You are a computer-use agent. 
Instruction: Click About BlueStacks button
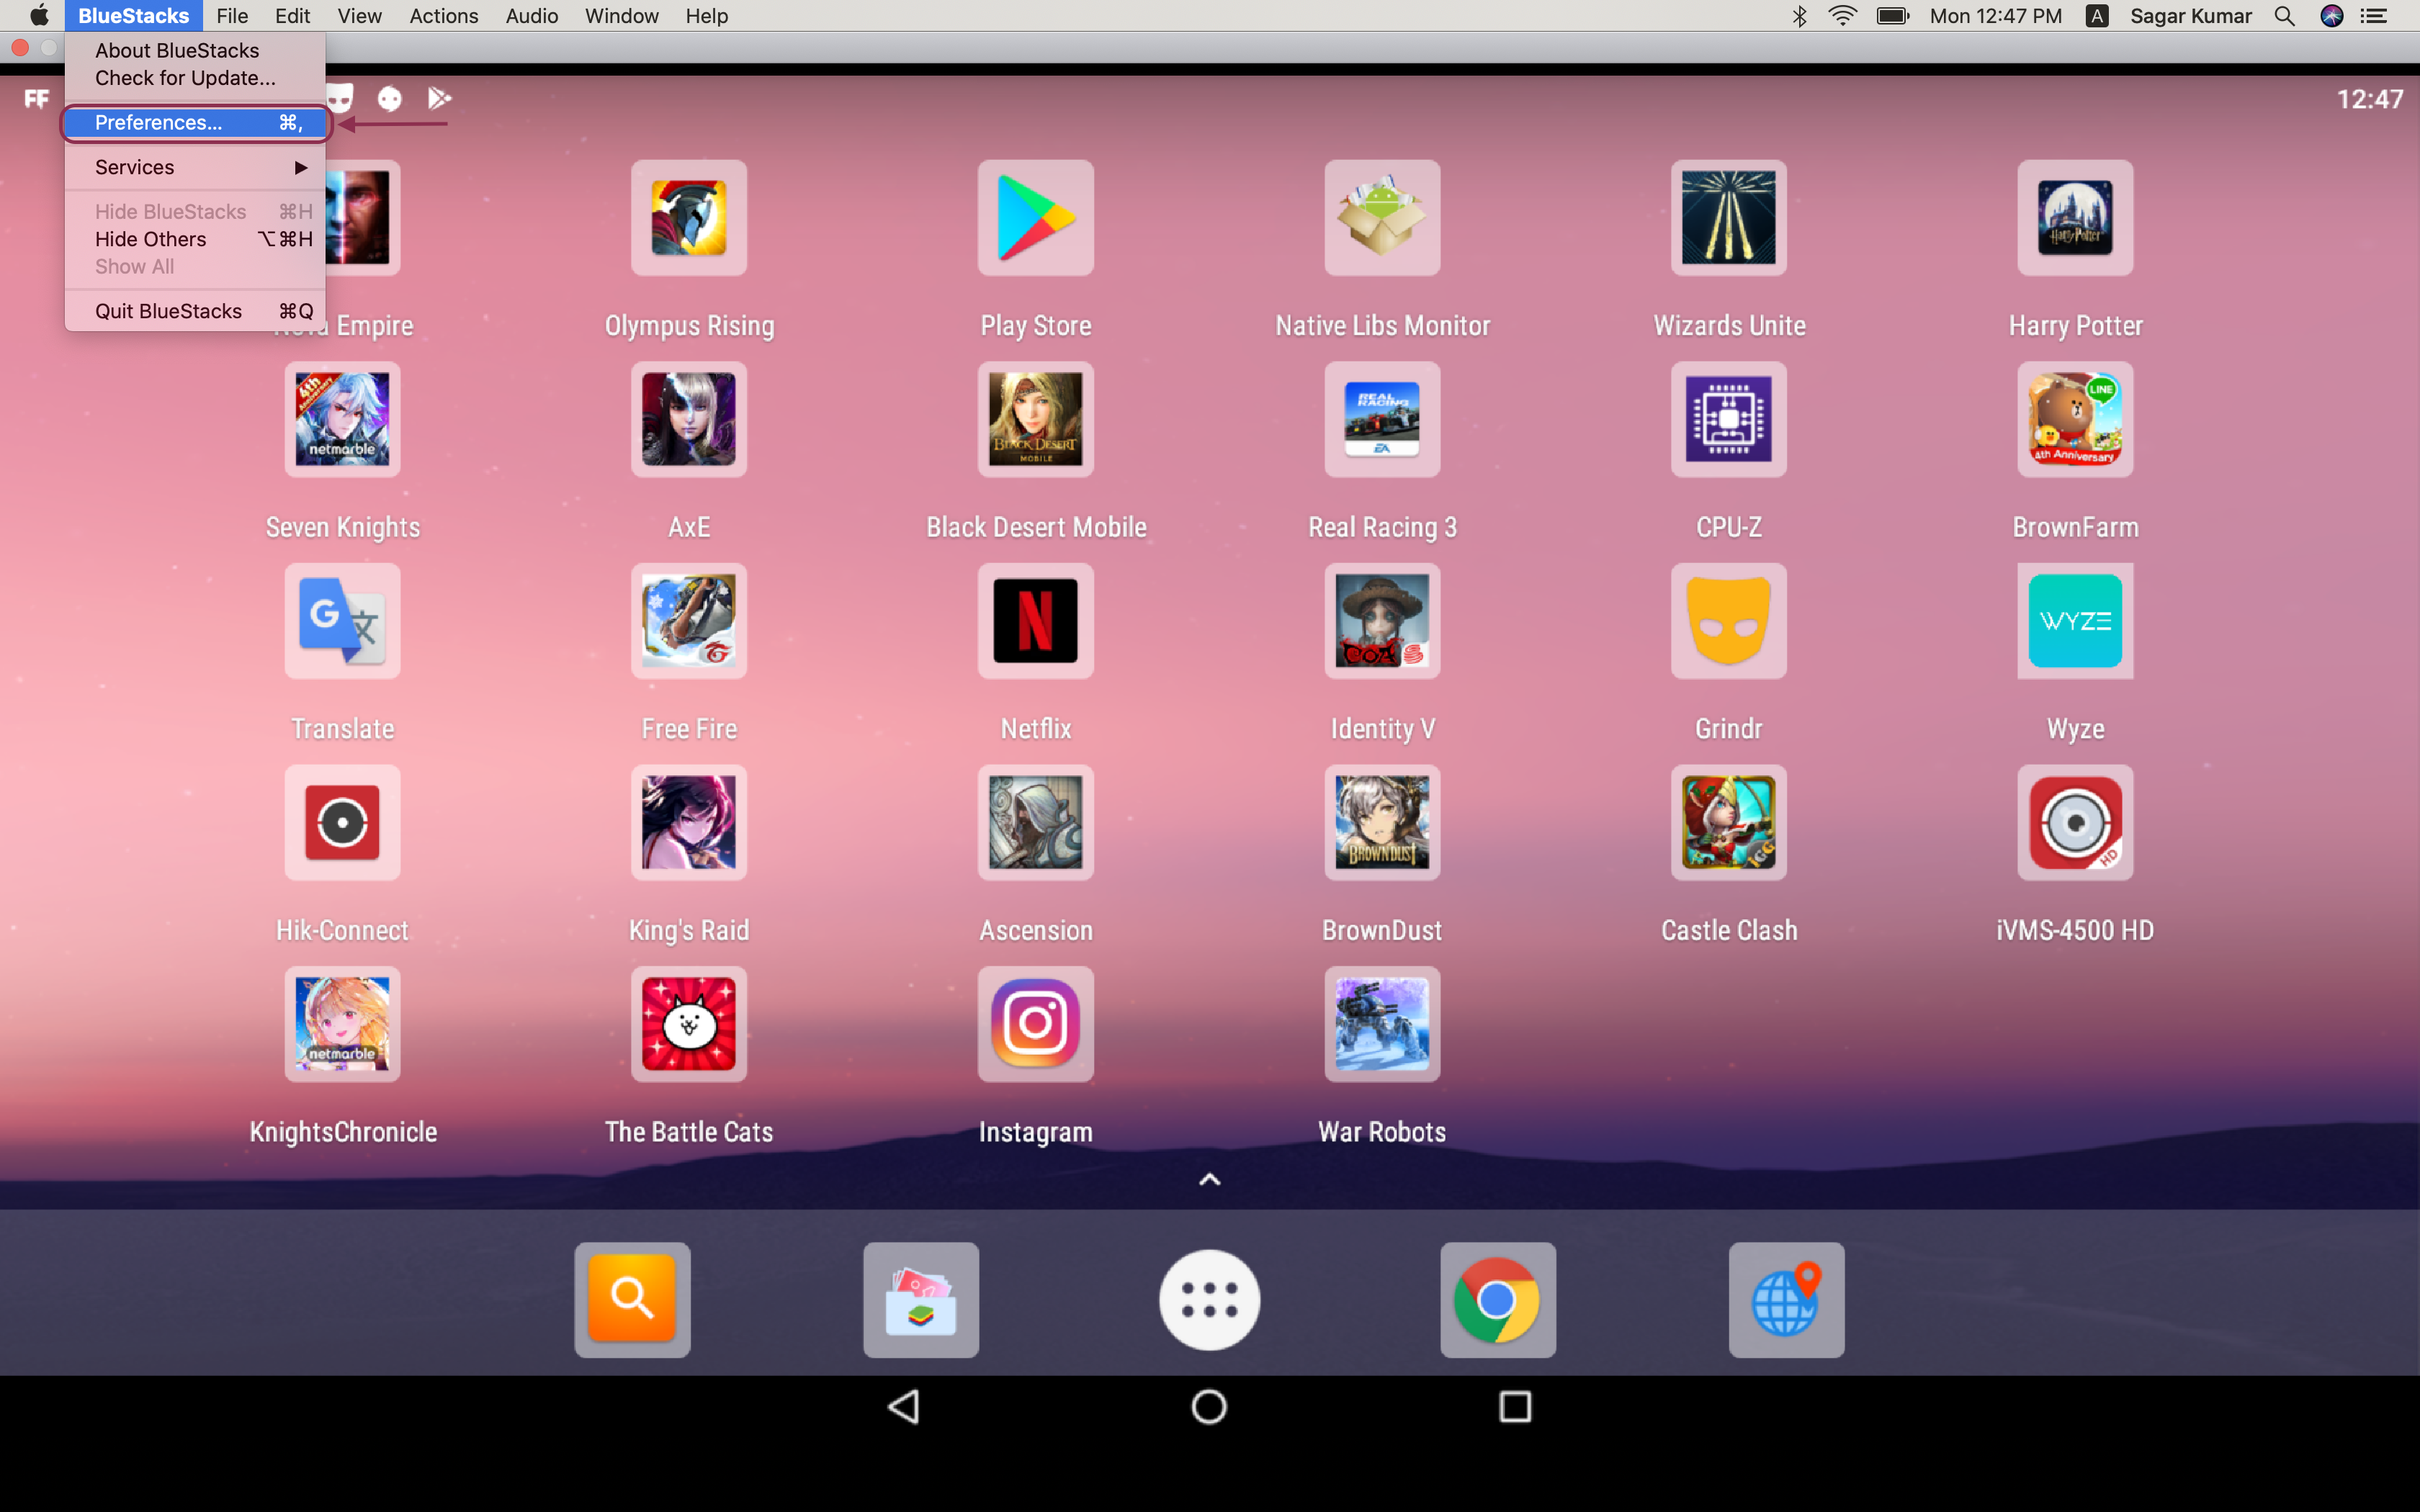tap(176, 49)
